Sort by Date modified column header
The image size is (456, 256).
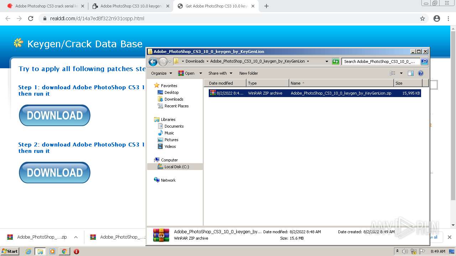(x=225, y=83)
